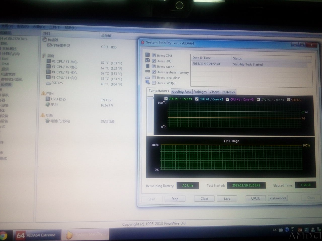Image resolution: width=322 pixels, height=241 pixels.
Task: Uncheck the Stress CPU checkbox
Action: 154,55
